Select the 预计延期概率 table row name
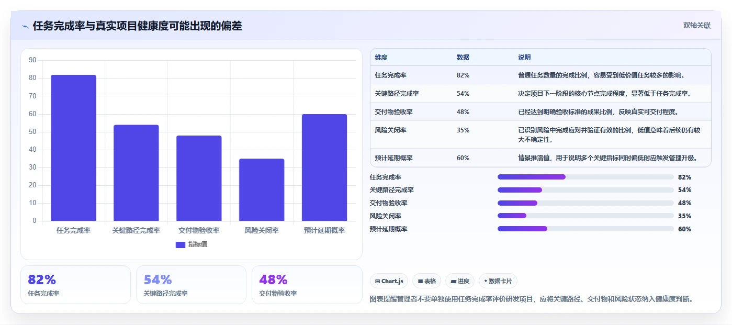This screenshot has height=325, width=732. coord(394,158)
